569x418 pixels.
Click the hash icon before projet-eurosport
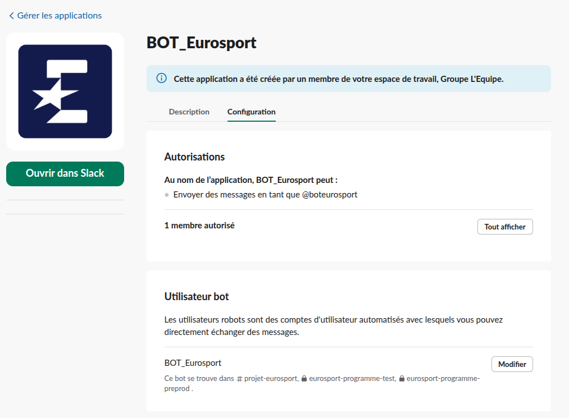[x=239, y=379]
